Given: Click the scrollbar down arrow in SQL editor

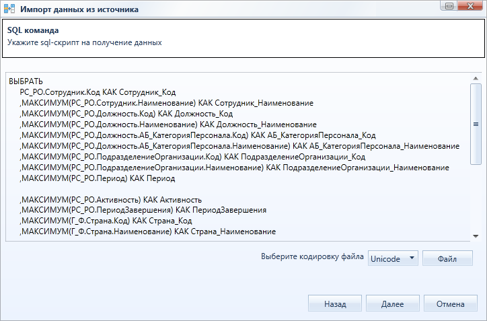Looking at the screenshot, I should [x=476, y=236].
